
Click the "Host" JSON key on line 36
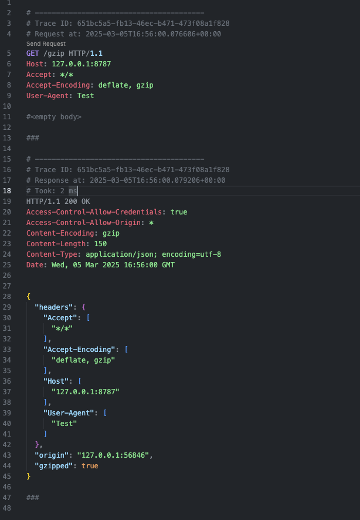coord(56,382)
